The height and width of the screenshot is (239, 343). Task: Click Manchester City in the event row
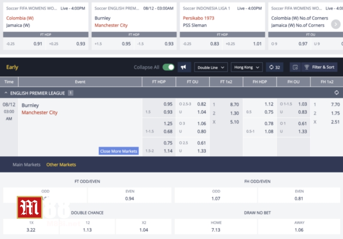(39, 112)
